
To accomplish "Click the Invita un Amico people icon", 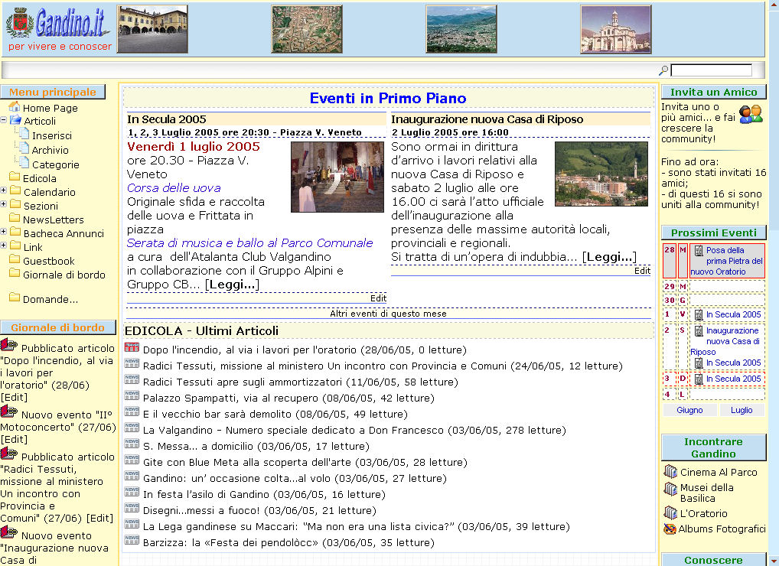I will 750,114.
